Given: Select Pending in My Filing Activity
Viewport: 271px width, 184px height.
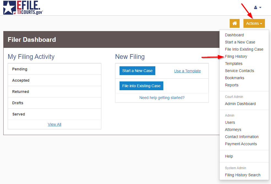Looking at the screenshot, I should [20, 69].
